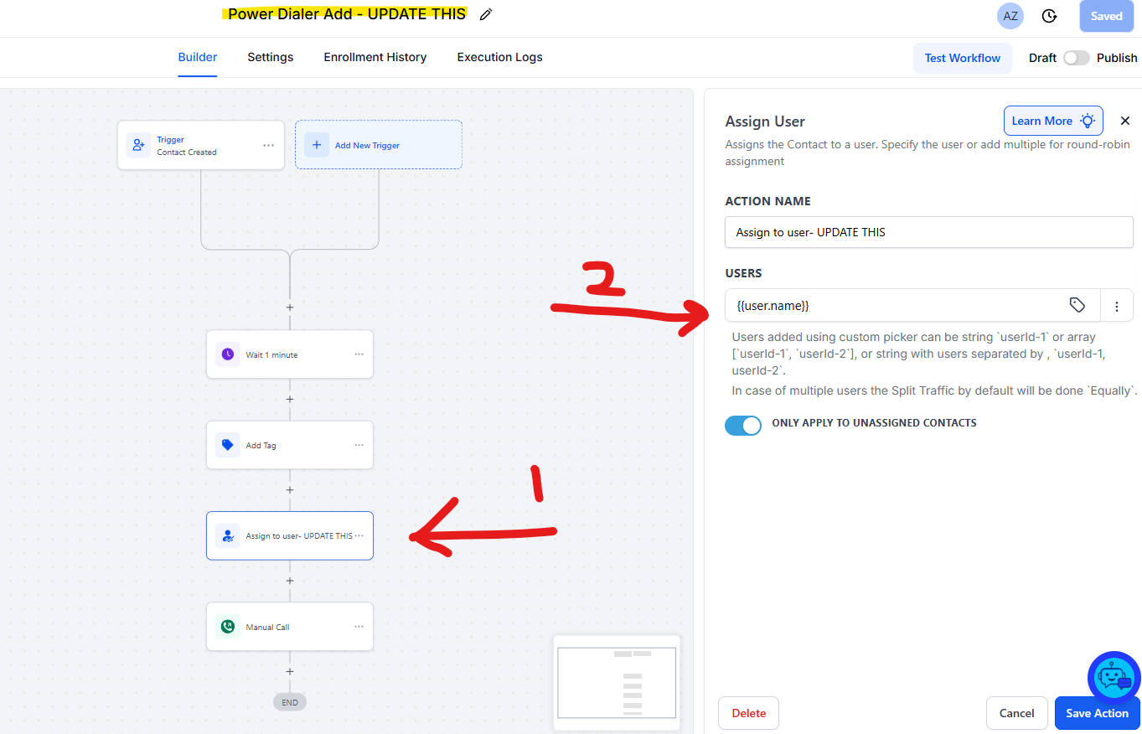This screenshot has height=734, width=1142.
Task: Toggle Only Apply to Unassigned Contacts
Action: [743, 425]
